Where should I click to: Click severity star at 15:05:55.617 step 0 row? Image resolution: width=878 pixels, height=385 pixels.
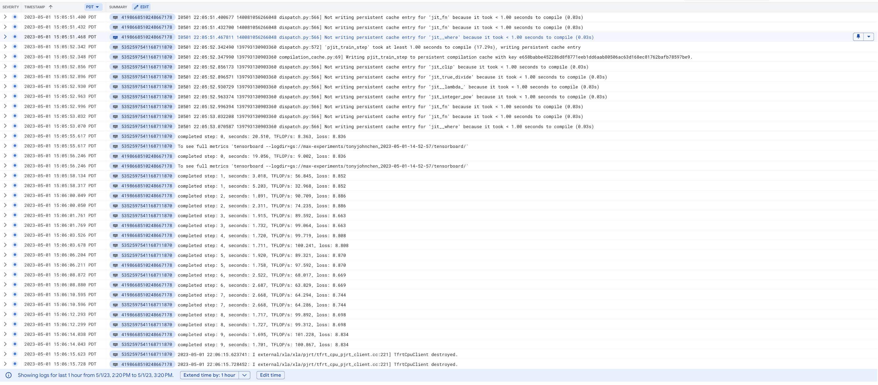(x=15, y=136)
